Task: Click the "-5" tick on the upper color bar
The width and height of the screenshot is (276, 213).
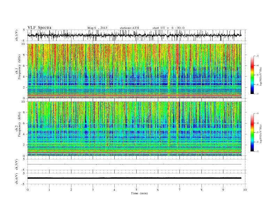Action: point(257,75)
